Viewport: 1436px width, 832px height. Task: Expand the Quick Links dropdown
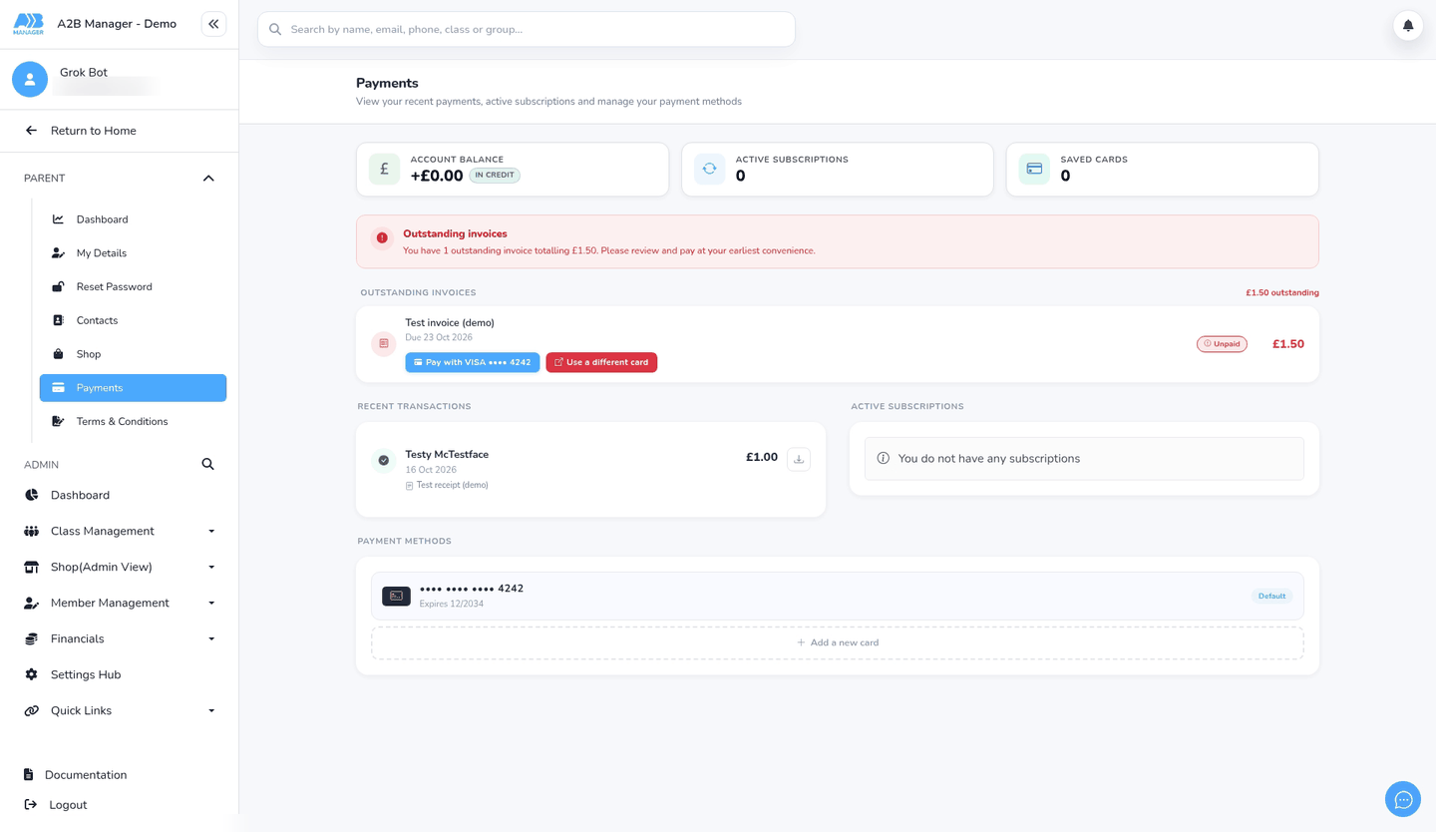tap(211, 711)
